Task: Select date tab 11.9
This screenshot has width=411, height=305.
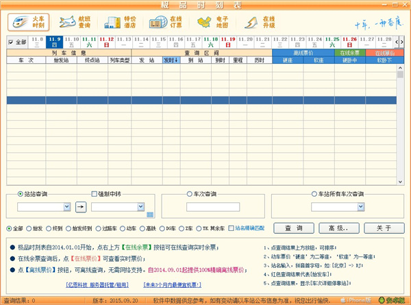Action: [55, 42]
